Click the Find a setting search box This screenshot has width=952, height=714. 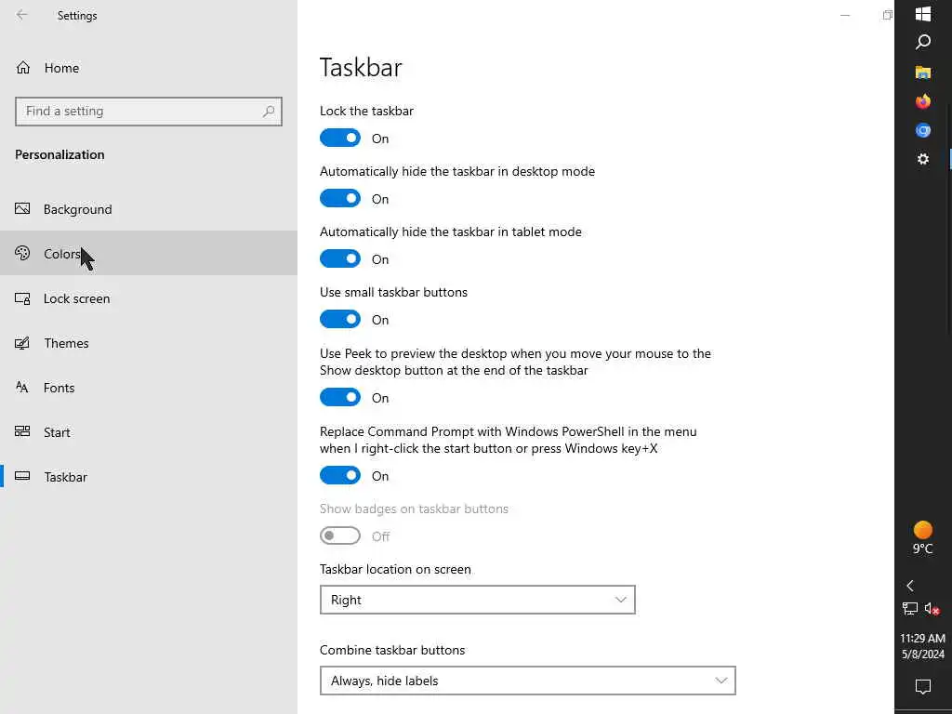click(x=141, y=112)
